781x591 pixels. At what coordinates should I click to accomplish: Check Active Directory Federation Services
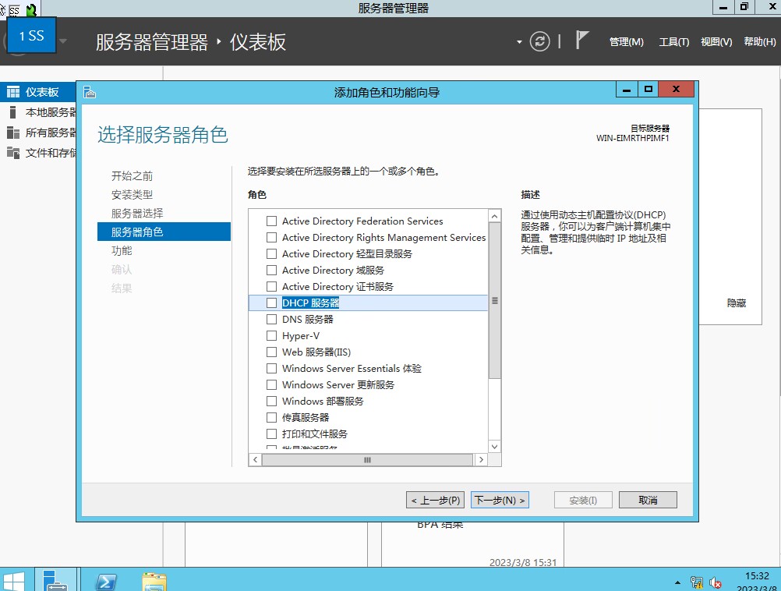[x=271, y=221]
